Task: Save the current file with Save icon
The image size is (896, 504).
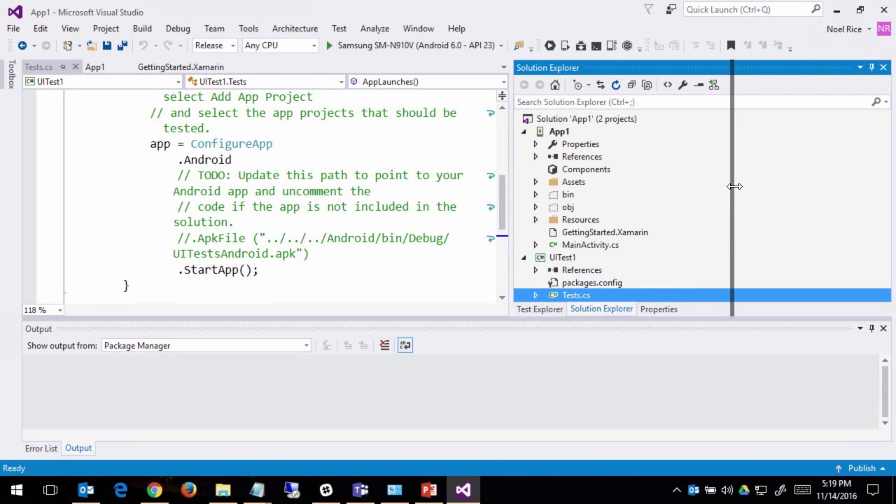Action: 107,45
